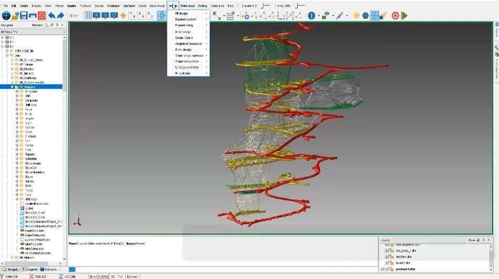Expand the 06_Commonwealth folder
The width and height of the screenshot is (499, 279).
coord(13,82)
